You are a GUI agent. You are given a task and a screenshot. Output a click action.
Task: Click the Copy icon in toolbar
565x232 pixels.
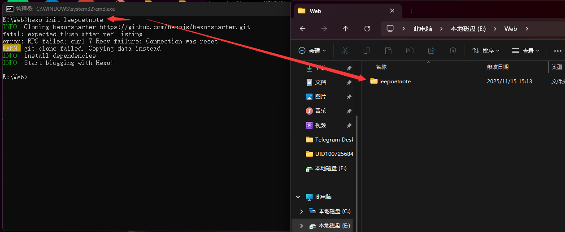366,51
